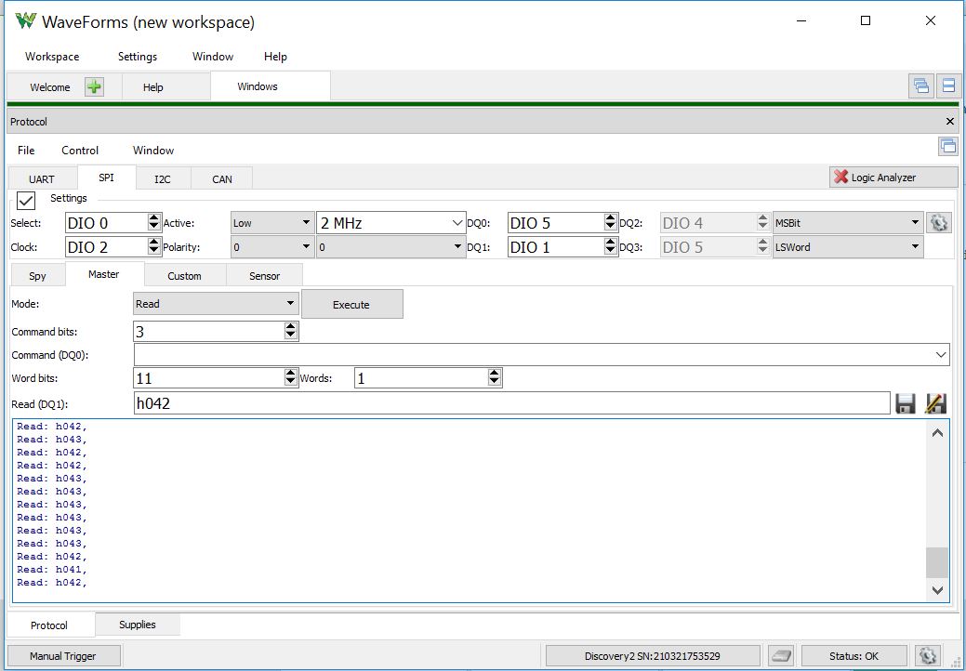This screenshot has height=671, width=966.
Task: Click the undock icon in Protocol panel
Action: point(948,146)
